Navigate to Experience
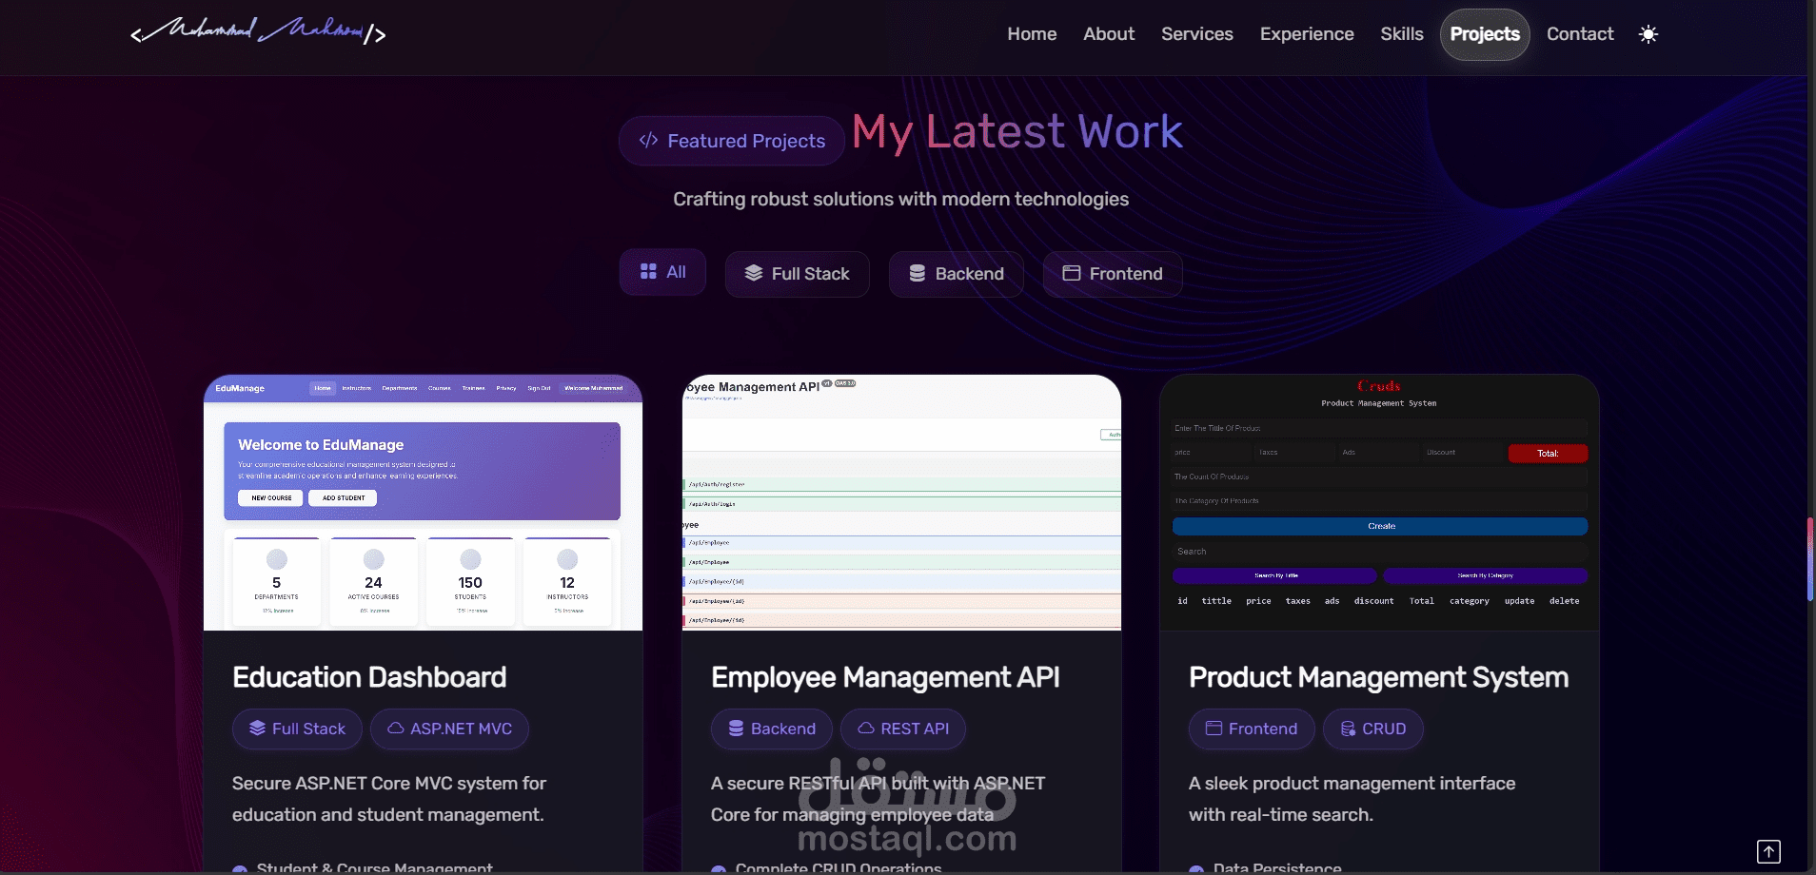 (x=1307, y=34)
